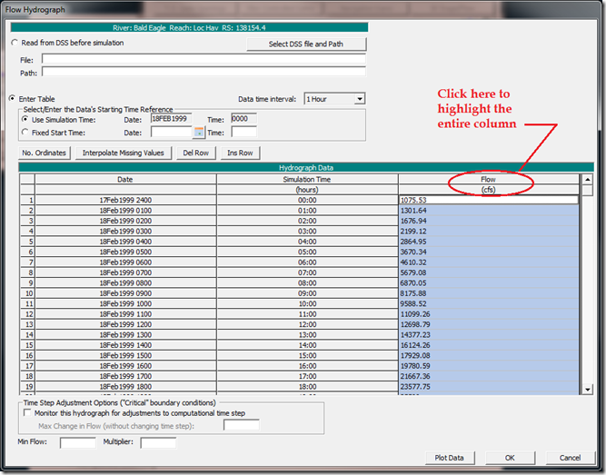Viewport: 606px width, 475px height.
Task: Click the Plot Data button
Action: pyautogui.click(x=449, y=458)
